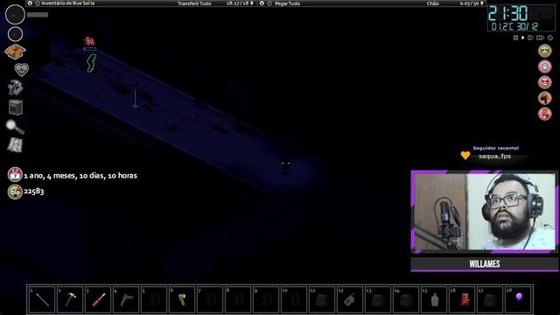Open the health heart panel

pos(21,69)
